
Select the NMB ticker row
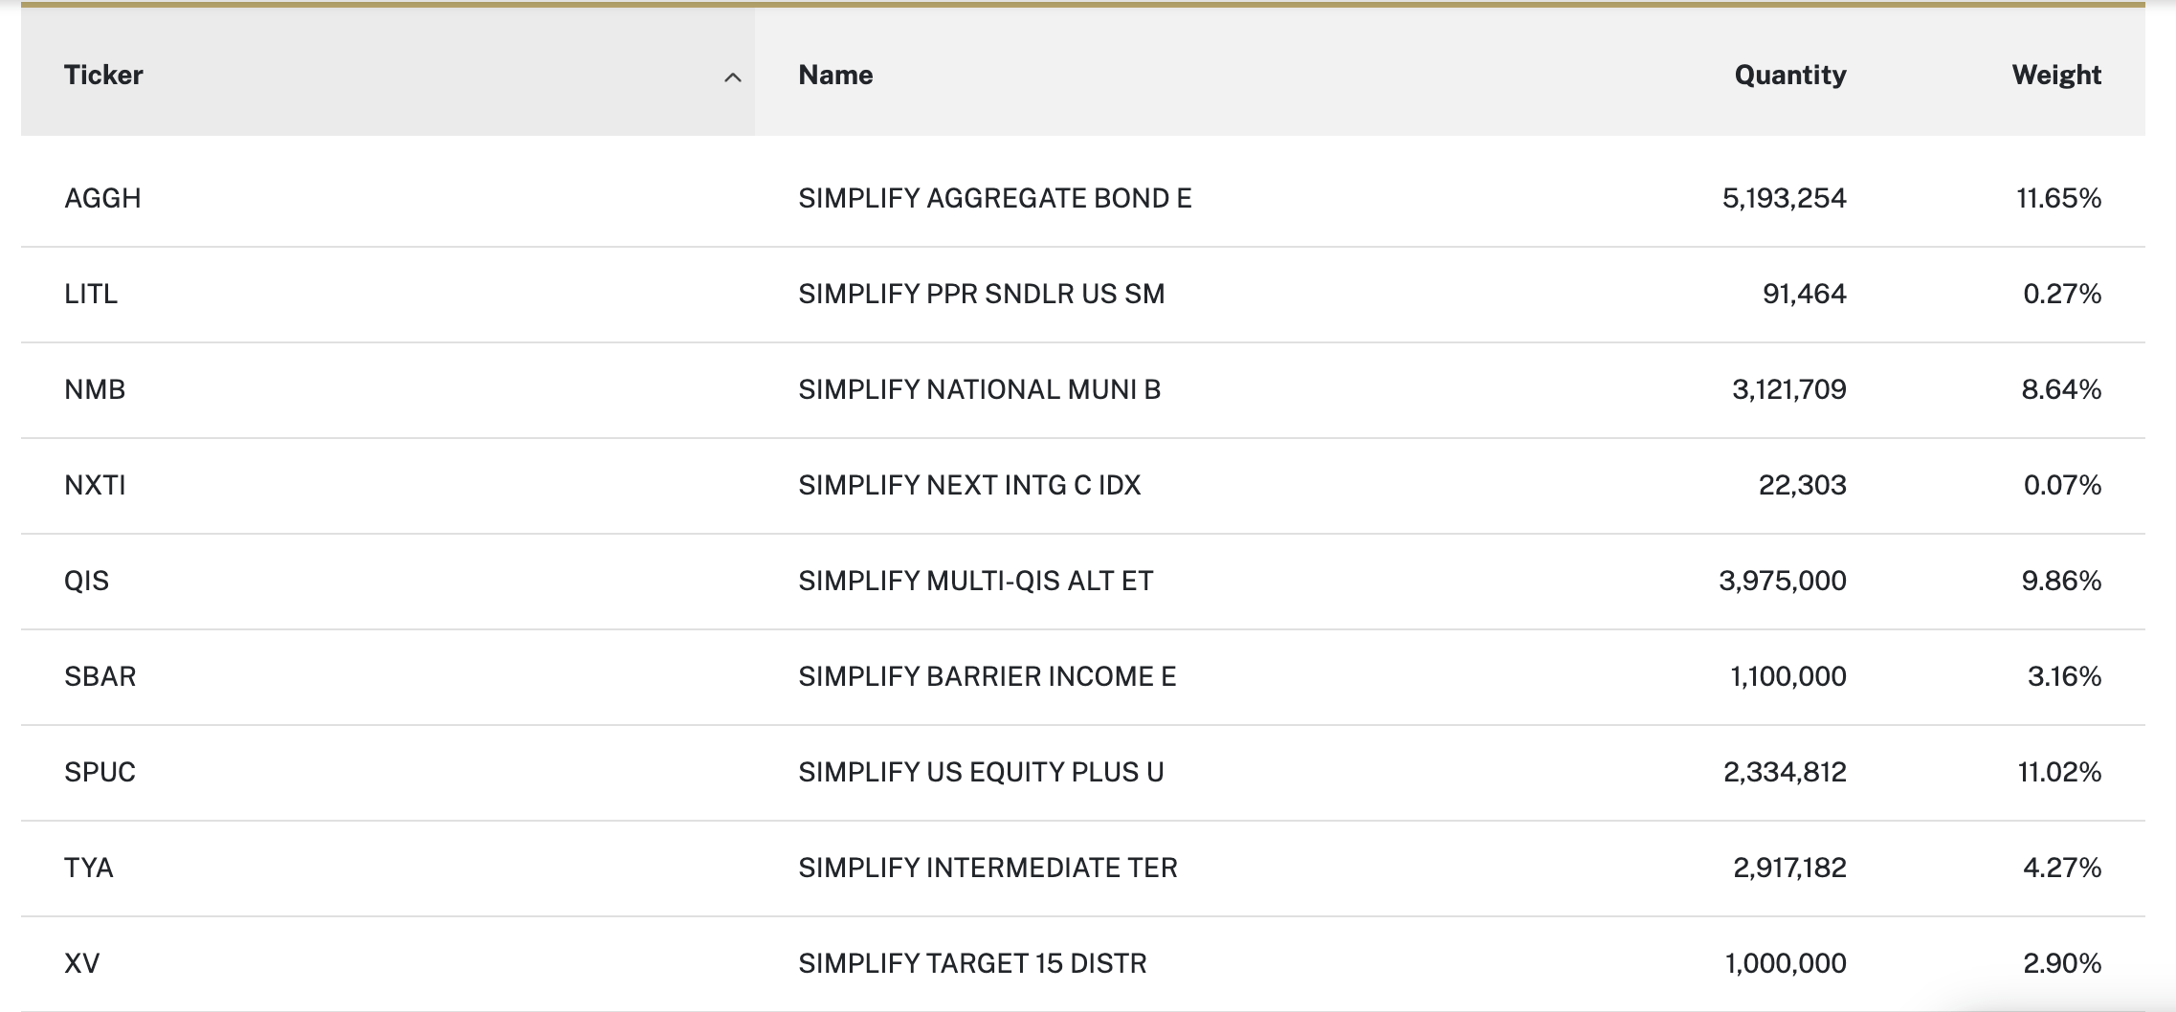[x=95, y=389]
